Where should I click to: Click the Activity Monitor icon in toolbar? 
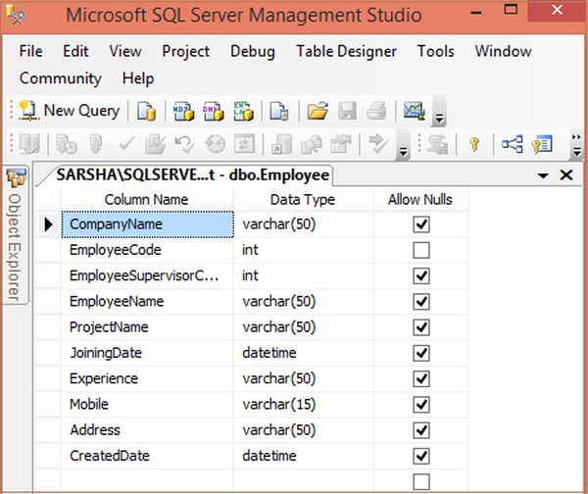coord(414,111)
